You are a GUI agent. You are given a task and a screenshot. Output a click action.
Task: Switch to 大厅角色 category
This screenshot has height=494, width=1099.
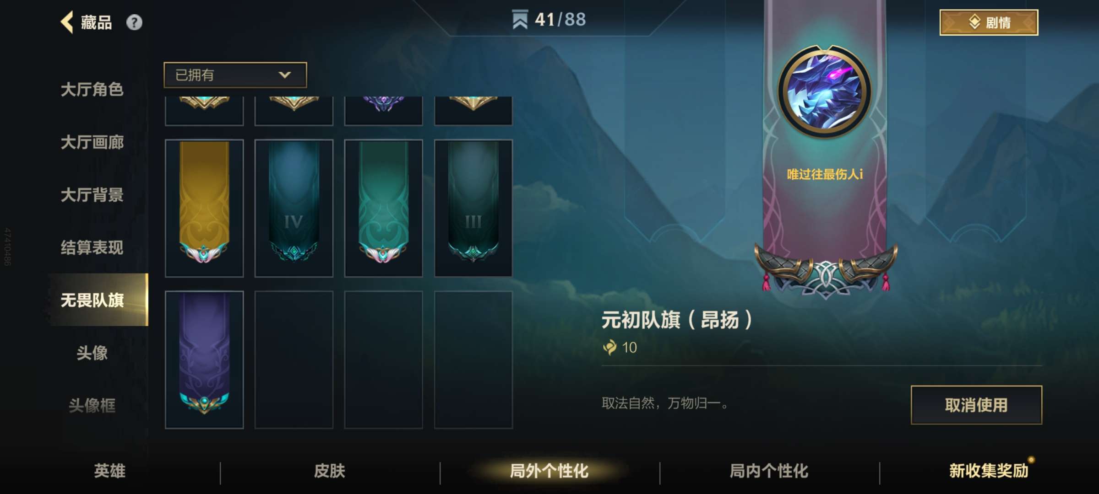coord(92,89)
